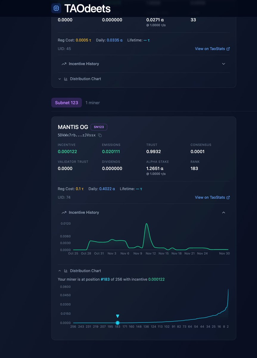This screenshot has height=358, width=257.
Task: Click the bar chart icon in MANTIS OG Distribution Chart
Action: click(66, 271)
